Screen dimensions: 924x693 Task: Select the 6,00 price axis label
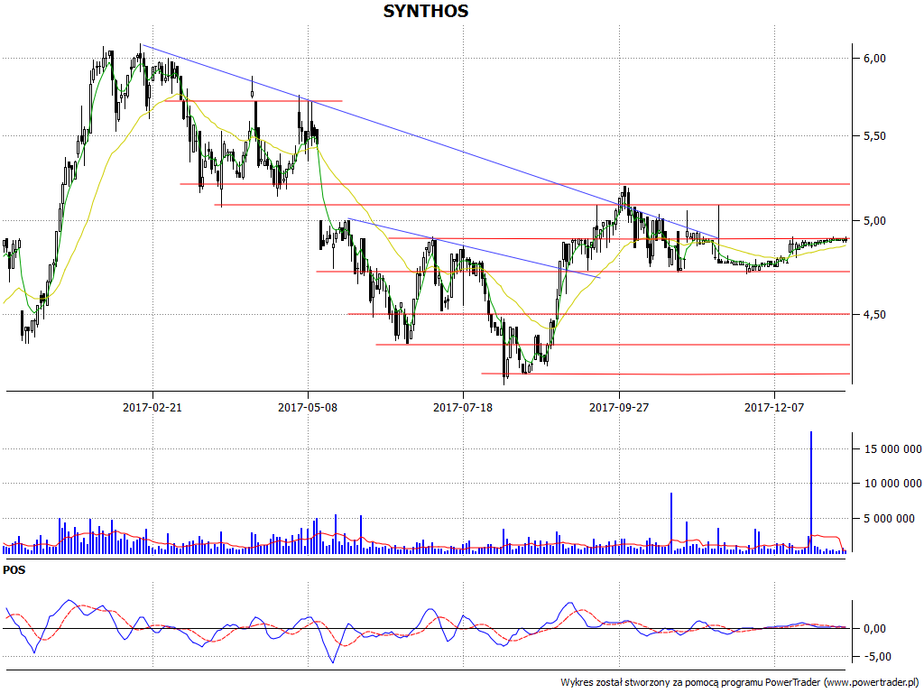click(874, 59)
